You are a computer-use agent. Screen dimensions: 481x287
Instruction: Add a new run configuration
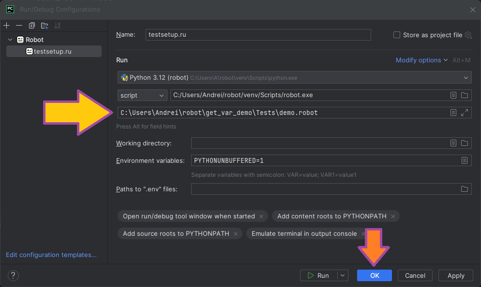point(6,26)
